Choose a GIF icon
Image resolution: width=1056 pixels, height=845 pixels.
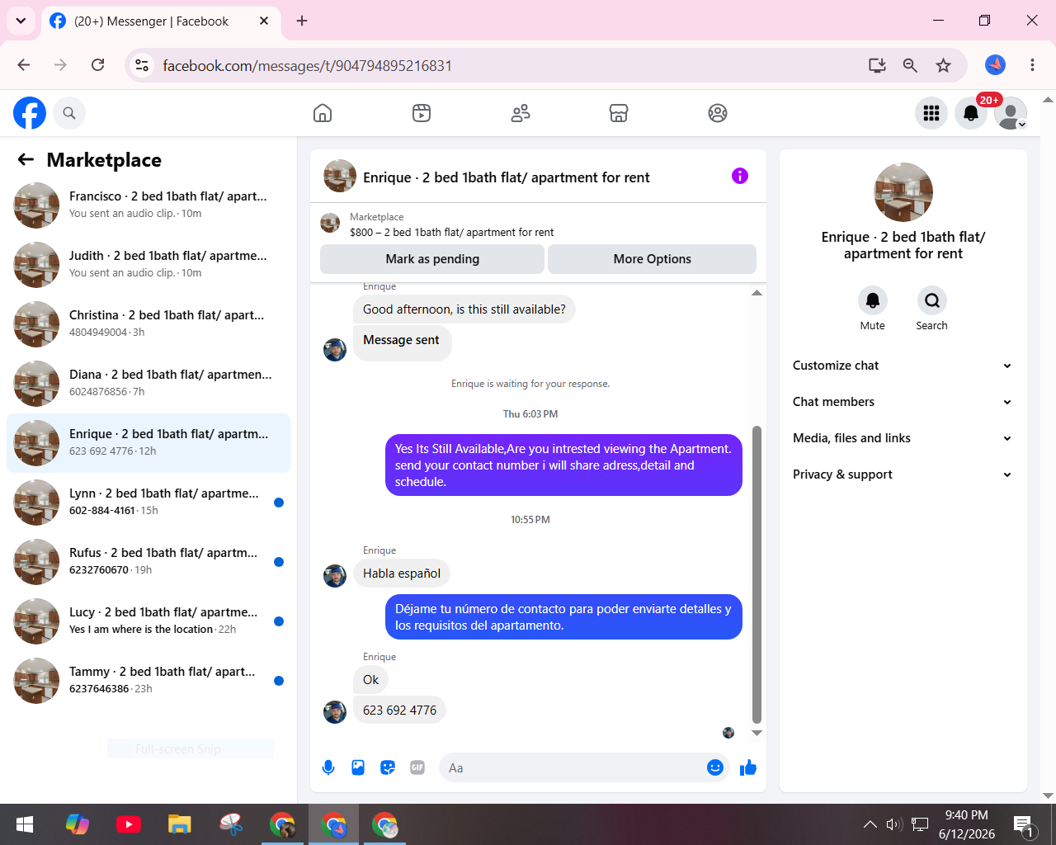coord(417,768)
